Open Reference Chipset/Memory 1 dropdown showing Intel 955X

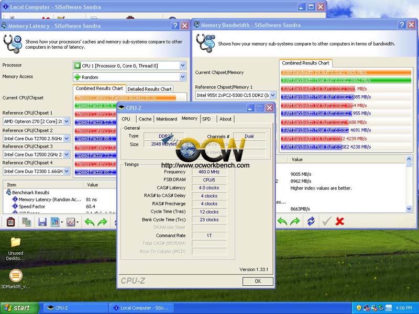point(272,95)
